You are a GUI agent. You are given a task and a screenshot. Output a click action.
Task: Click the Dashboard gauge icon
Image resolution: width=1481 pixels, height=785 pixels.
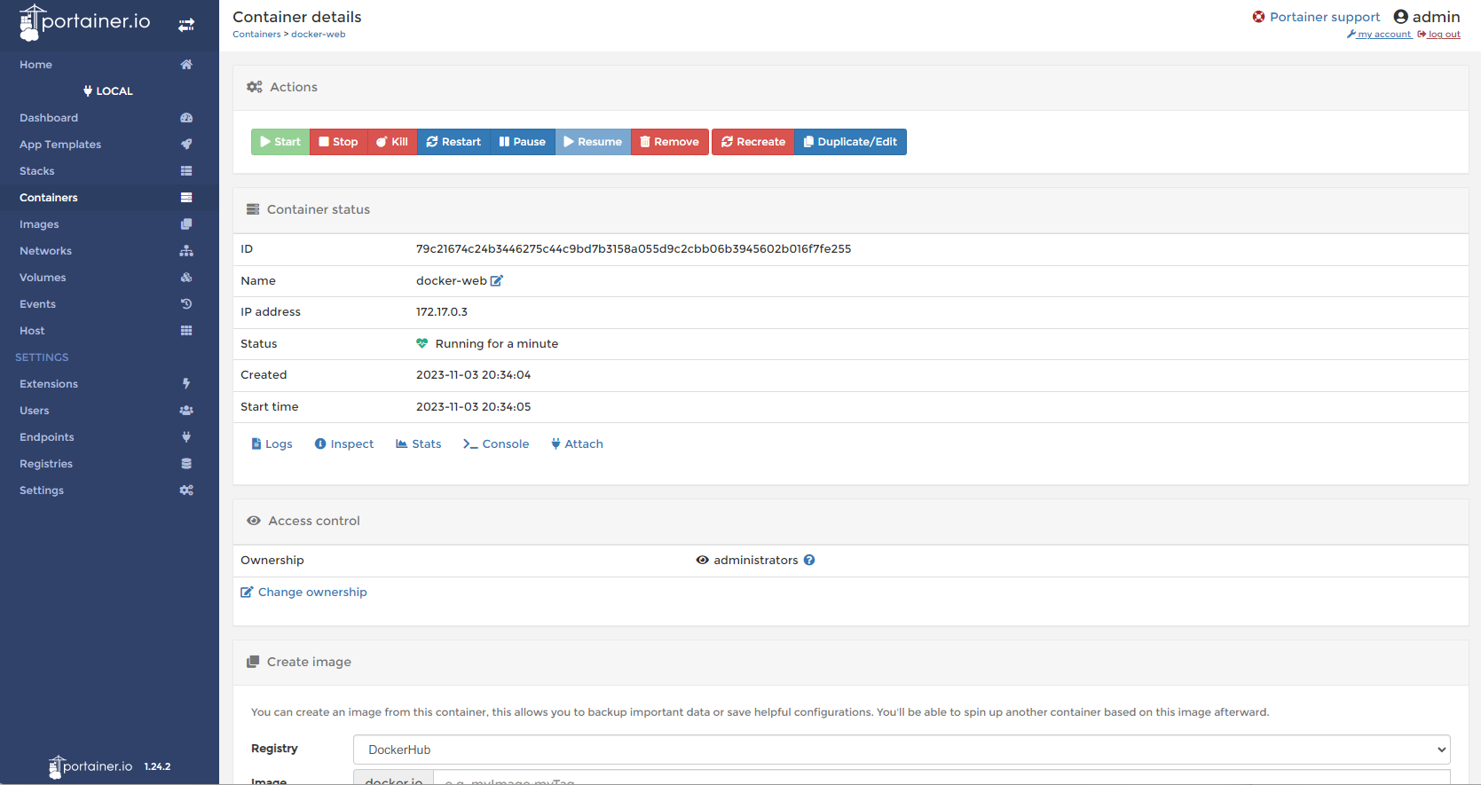pyautogui.click(x=186, y=118)
